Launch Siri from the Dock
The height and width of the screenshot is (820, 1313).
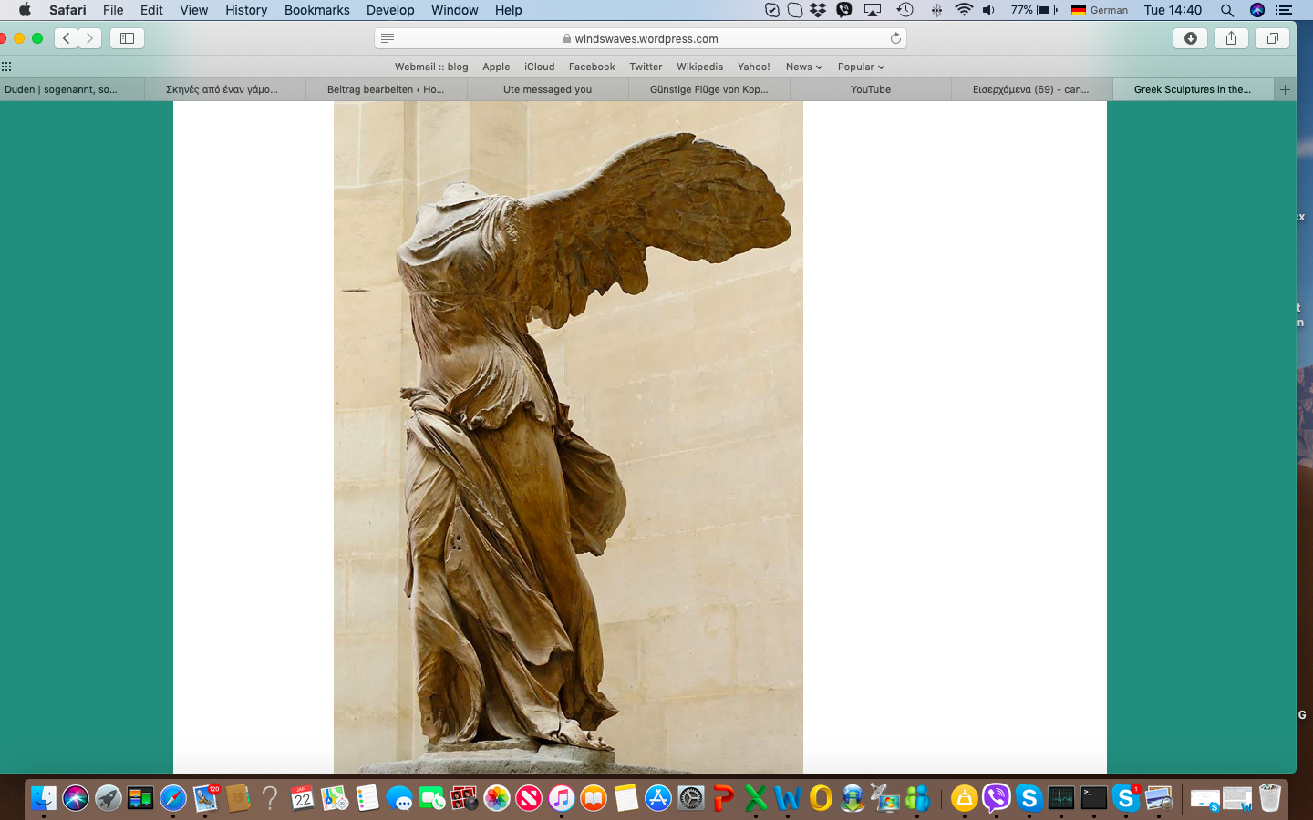click(76, 799)
